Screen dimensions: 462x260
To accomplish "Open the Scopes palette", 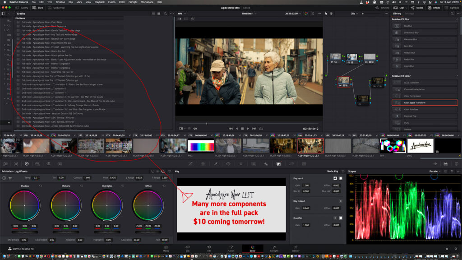I will 445,164.
